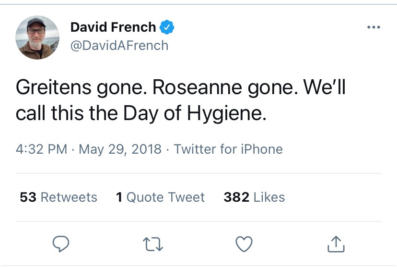Open the share icon for this tweet
This screenshot has height=268, width=397.
pos(336,244)
